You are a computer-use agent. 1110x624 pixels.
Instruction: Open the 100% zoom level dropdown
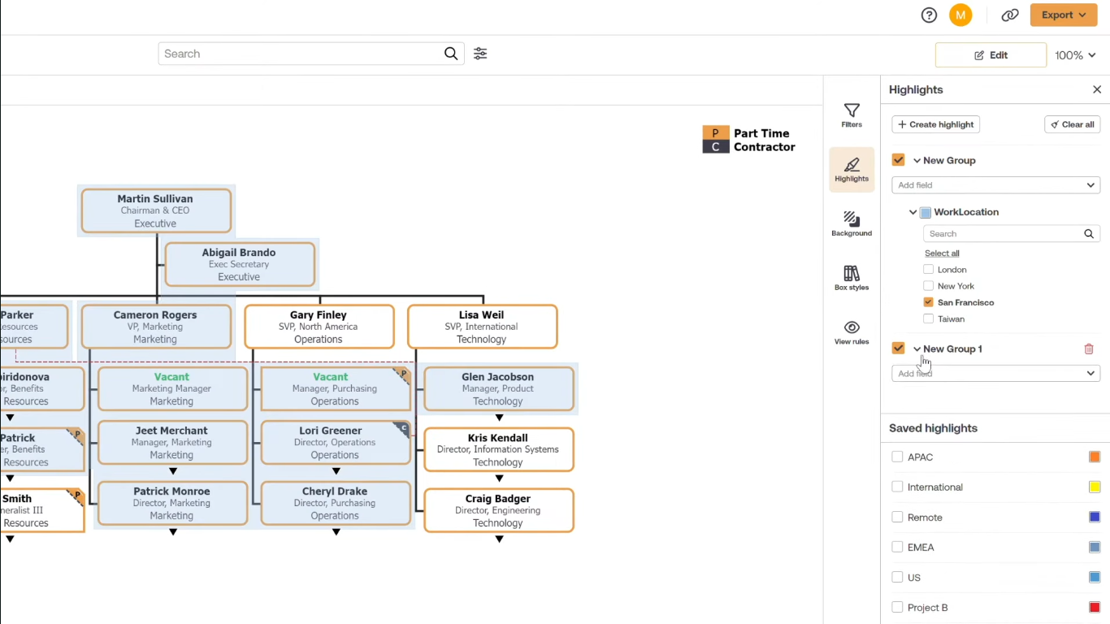click(x=1075, y=55)
